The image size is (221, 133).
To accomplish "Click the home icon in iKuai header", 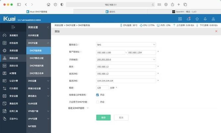I will [197, 19].
